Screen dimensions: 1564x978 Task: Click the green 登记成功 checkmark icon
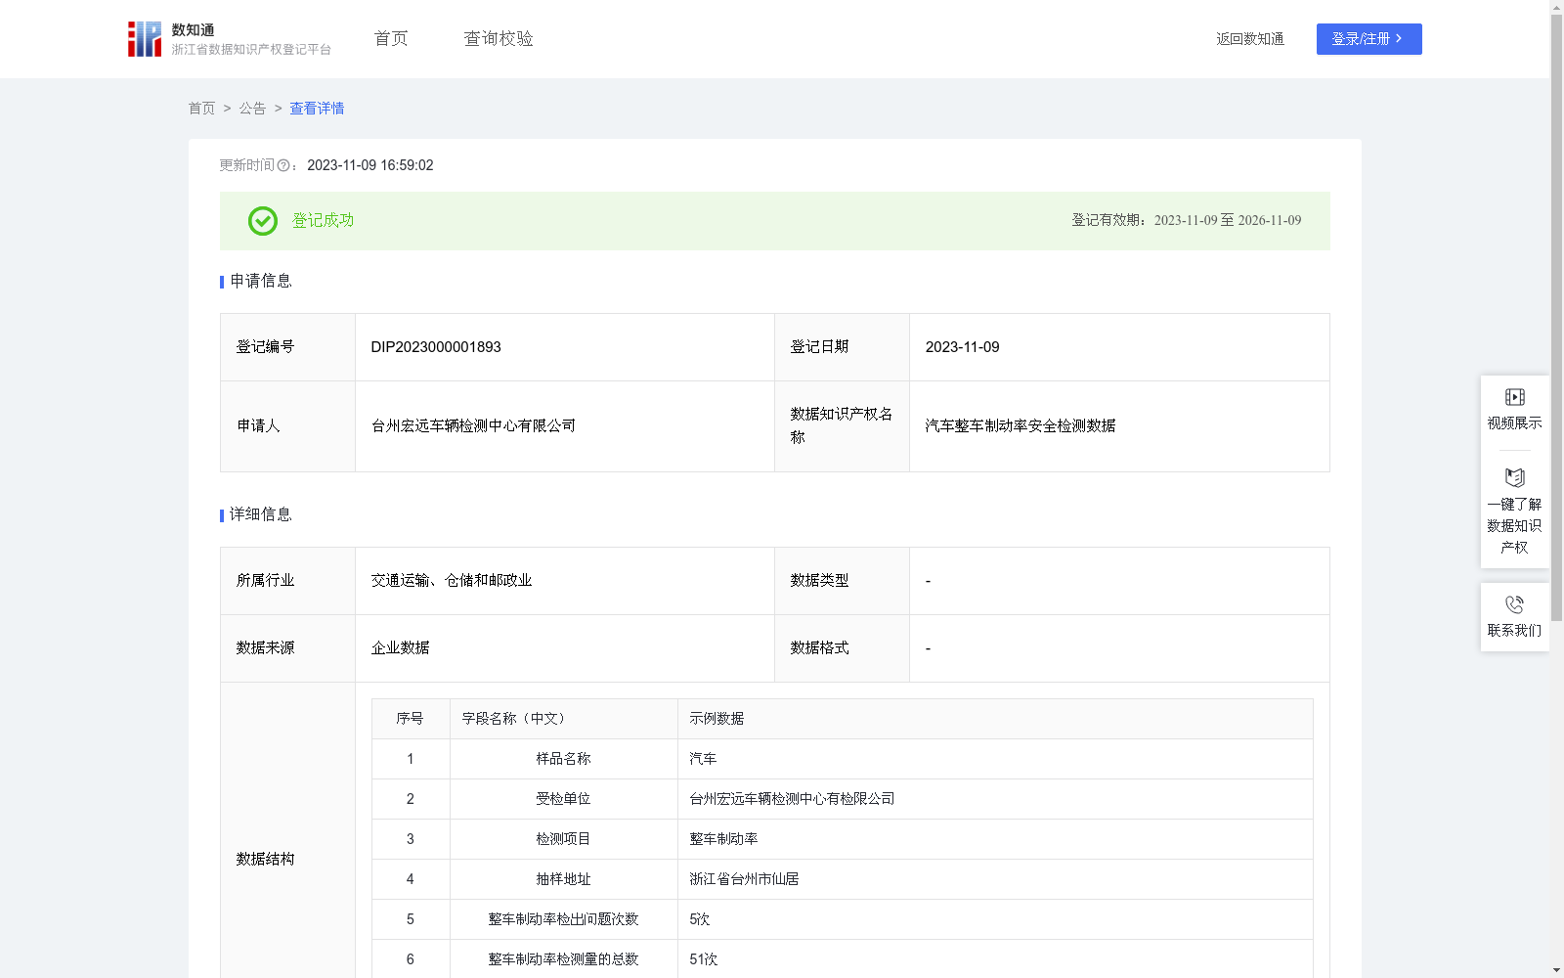[x=263, y=221]
